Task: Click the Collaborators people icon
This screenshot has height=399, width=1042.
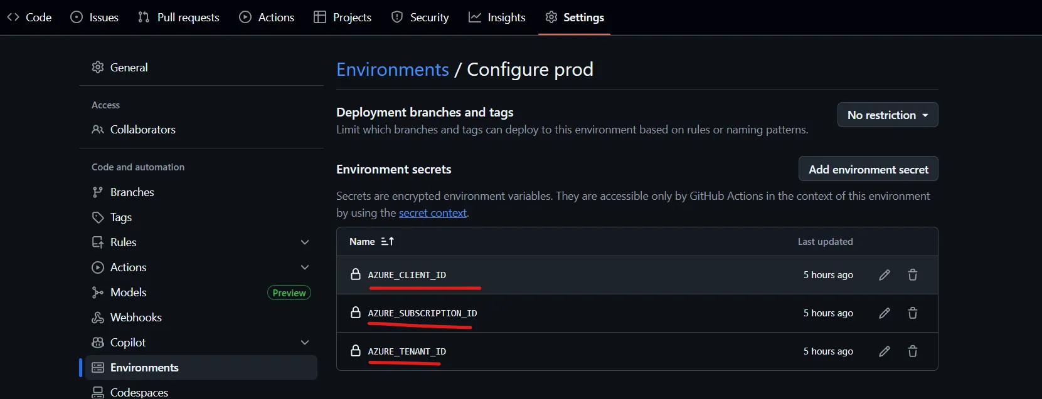Action: point(98,130)
